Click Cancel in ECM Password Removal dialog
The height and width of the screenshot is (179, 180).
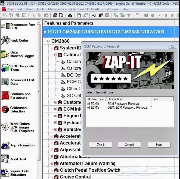129,145
